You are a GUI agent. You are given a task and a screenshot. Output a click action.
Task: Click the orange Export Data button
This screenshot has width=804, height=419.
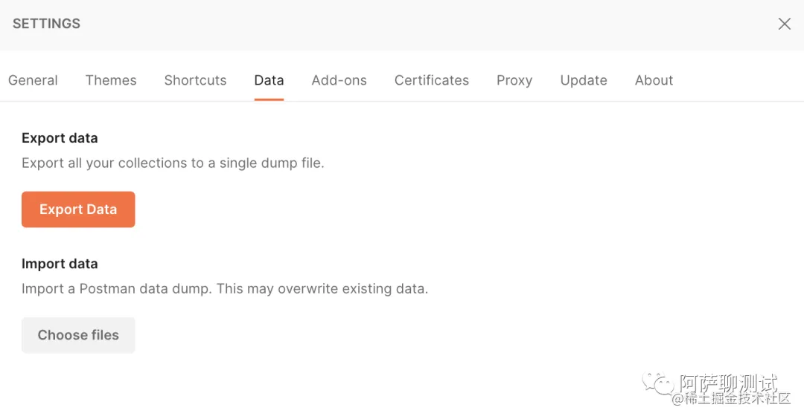[78, 209]
